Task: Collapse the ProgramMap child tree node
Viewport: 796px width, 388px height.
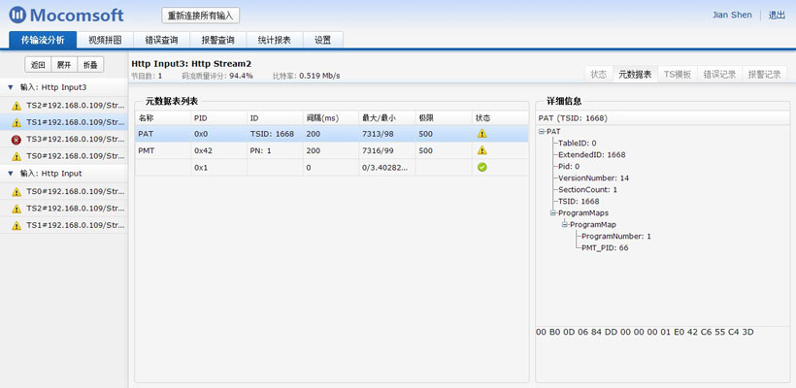Action: (565, 225)
